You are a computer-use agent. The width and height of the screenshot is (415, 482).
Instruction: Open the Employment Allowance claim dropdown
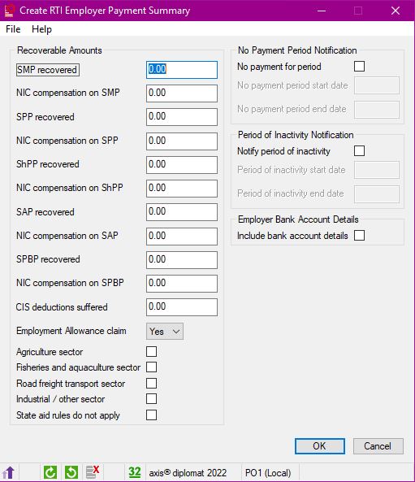165,332
